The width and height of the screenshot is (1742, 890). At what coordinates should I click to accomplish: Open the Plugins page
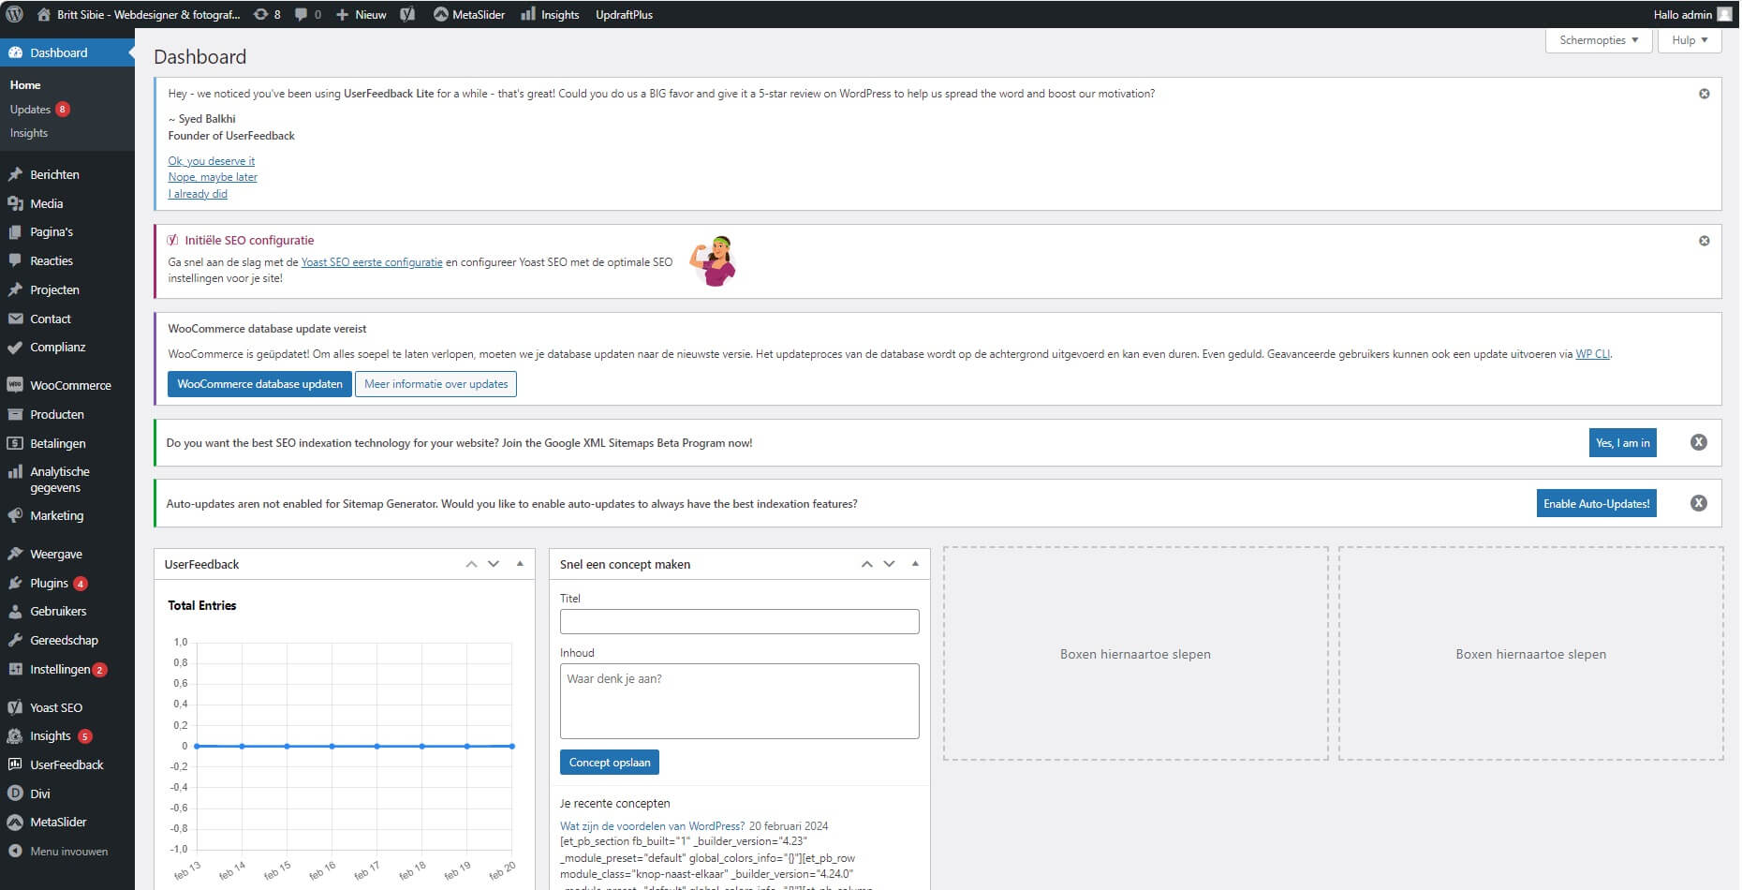coord(47,583)
